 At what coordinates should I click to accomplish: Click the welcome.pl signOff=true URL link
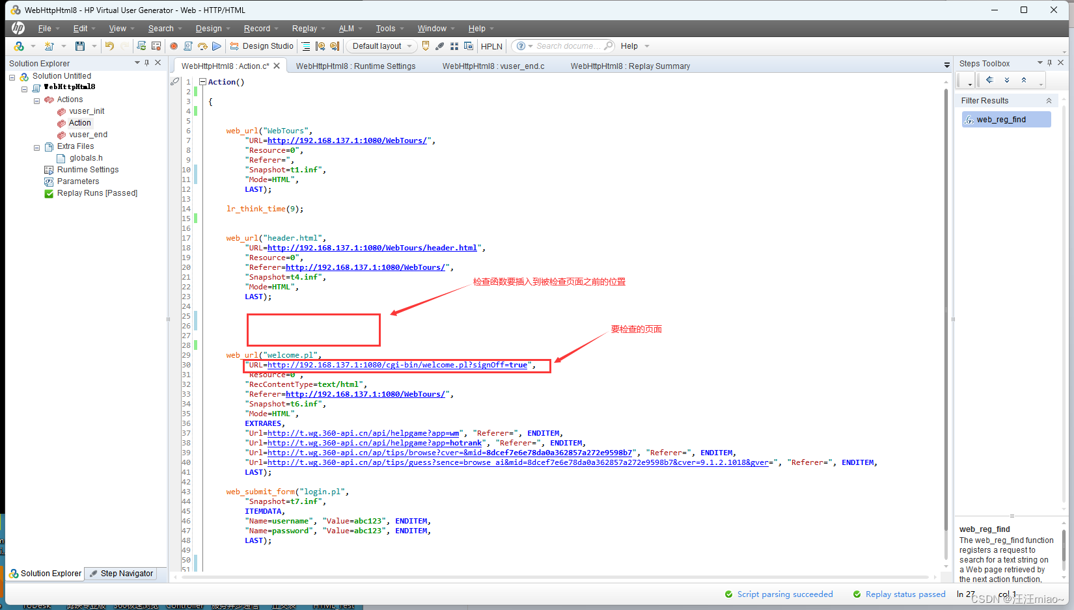coord(397,365)
